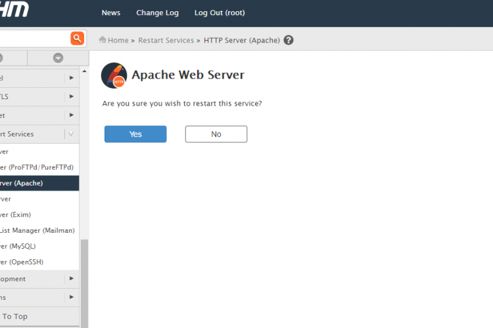Click HTTP Server (Apache) breadcrumb text
Image resolution: width=493 pixels, height=328 pixels.
(x=242, y=40)
